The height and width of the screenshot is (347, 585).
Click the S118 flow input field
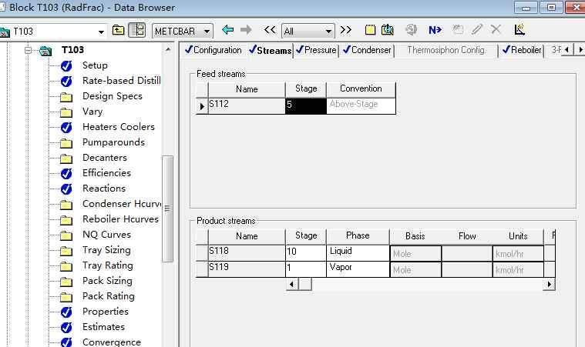[x=467, y=254]
